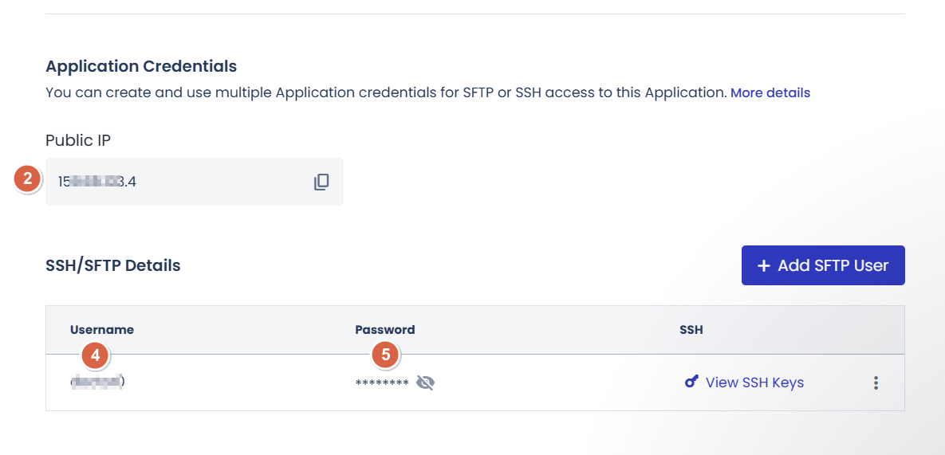945x455 pixels.
Task: Click the key icon beside View SSH Keys
Action: (691, 382)
